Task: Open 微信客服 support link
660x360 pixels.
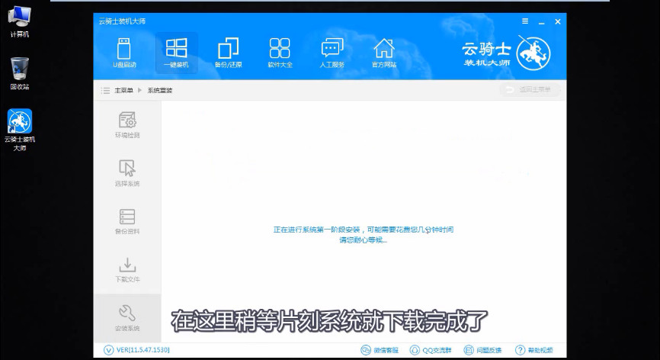Action: pos(380,350)
